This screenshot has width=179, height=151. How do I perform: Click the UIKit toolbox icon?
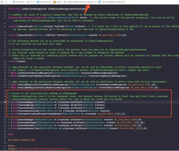click(x=55, y=2)
